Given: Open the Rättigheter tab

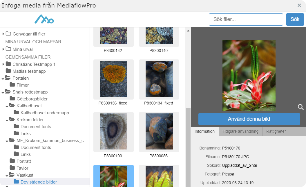Looking at the screenshot, I should click(276, 132).
